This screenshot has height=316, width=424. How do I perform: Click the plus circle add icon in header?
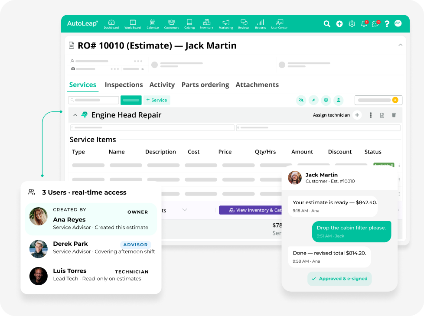339,24
